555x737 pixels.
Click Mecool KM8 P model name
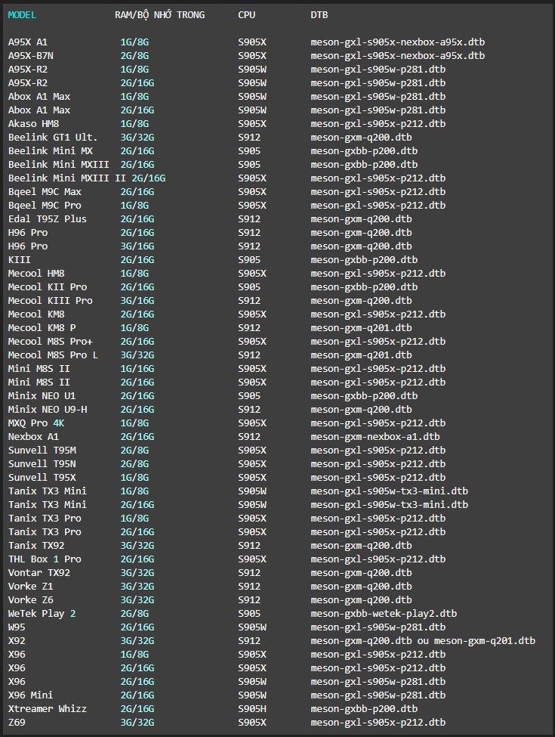tap(42, 327)
